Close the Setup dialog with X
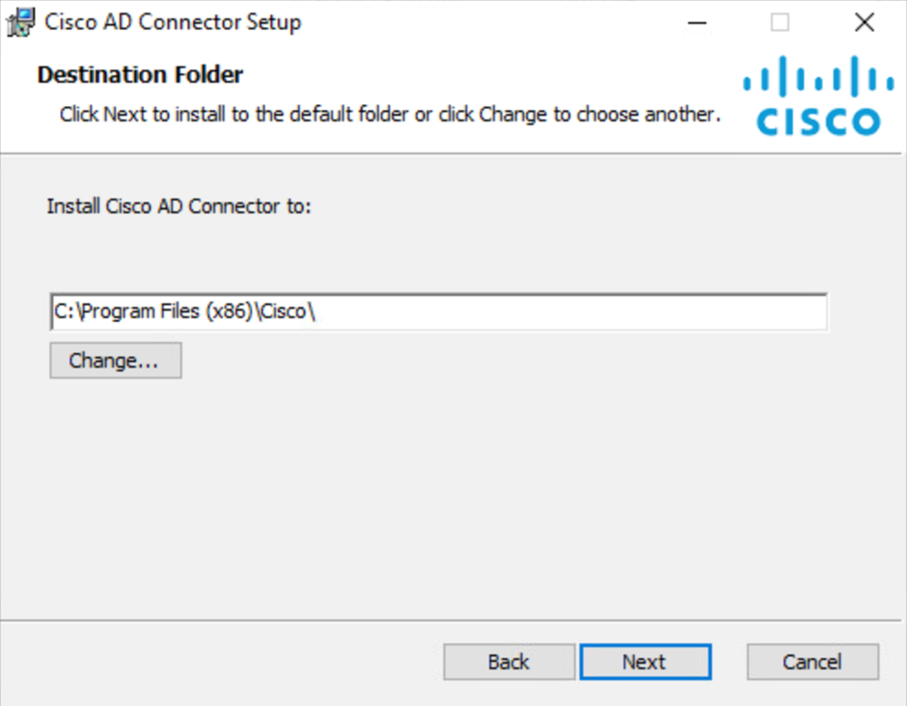Viewport: 907px width, 706px height. (x=865, y=22)
